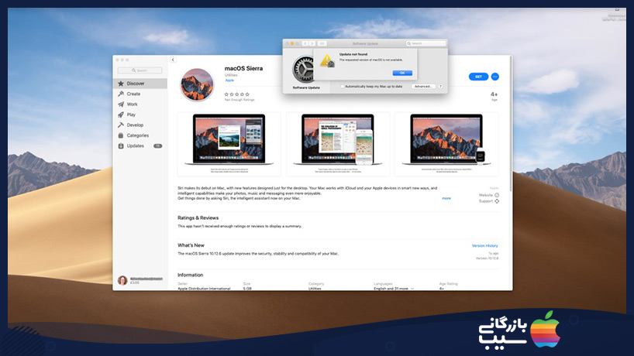Click forward arrow in Software Update window
This screenshot has width=634, height=356.
(312, 43)
